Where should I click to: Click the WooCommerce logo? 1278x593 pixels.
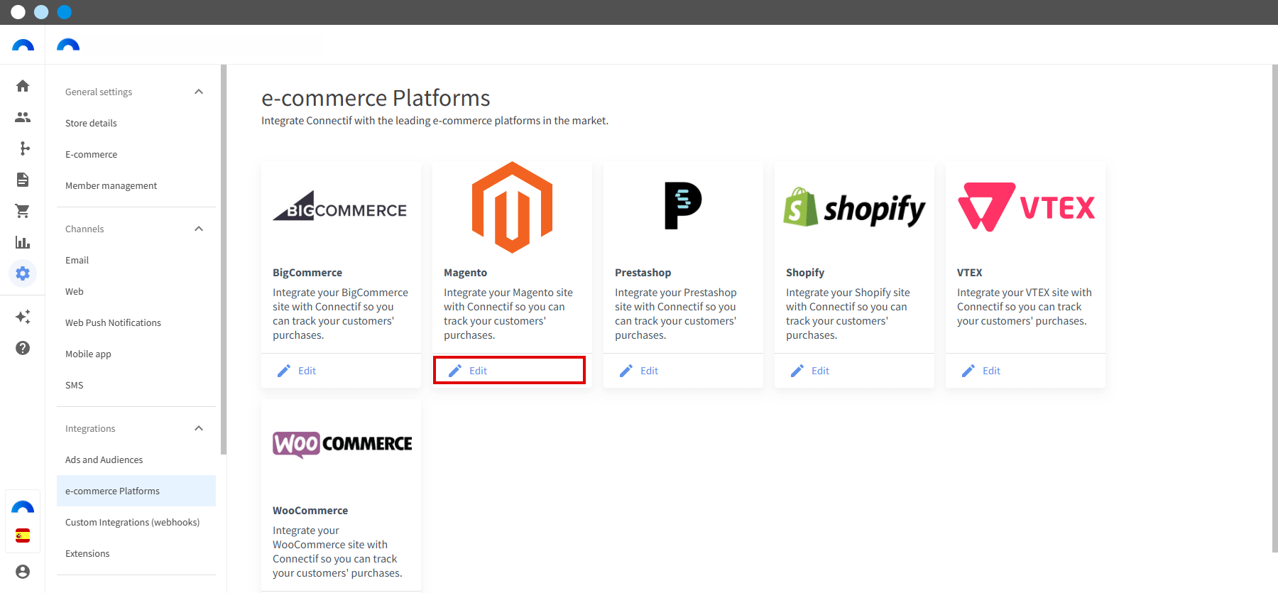tap(342, 445)
